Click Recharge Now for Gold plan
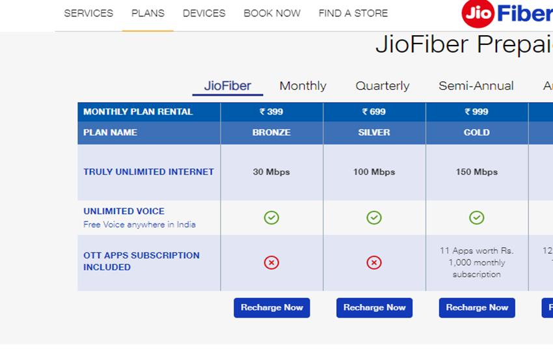The image size is (553, 358). [x=477, y=308]
